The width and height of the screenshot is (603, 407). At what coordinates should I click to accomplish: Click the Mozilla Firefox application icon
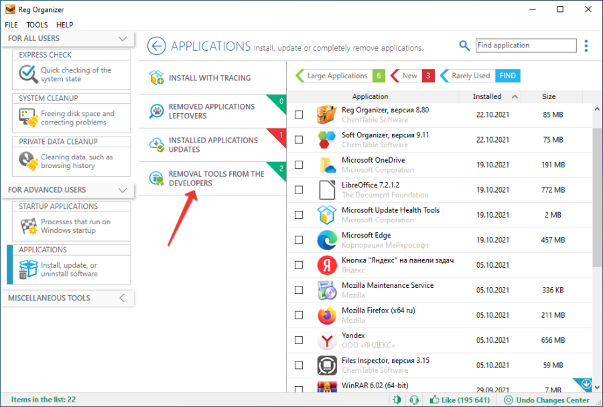(326, 315)
